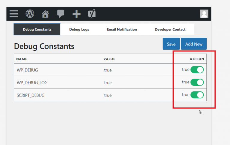The width and height of the screenshot is (230, 145).
Task: Click the Save button
Action: pyautogui.click(x=171, y=44)
